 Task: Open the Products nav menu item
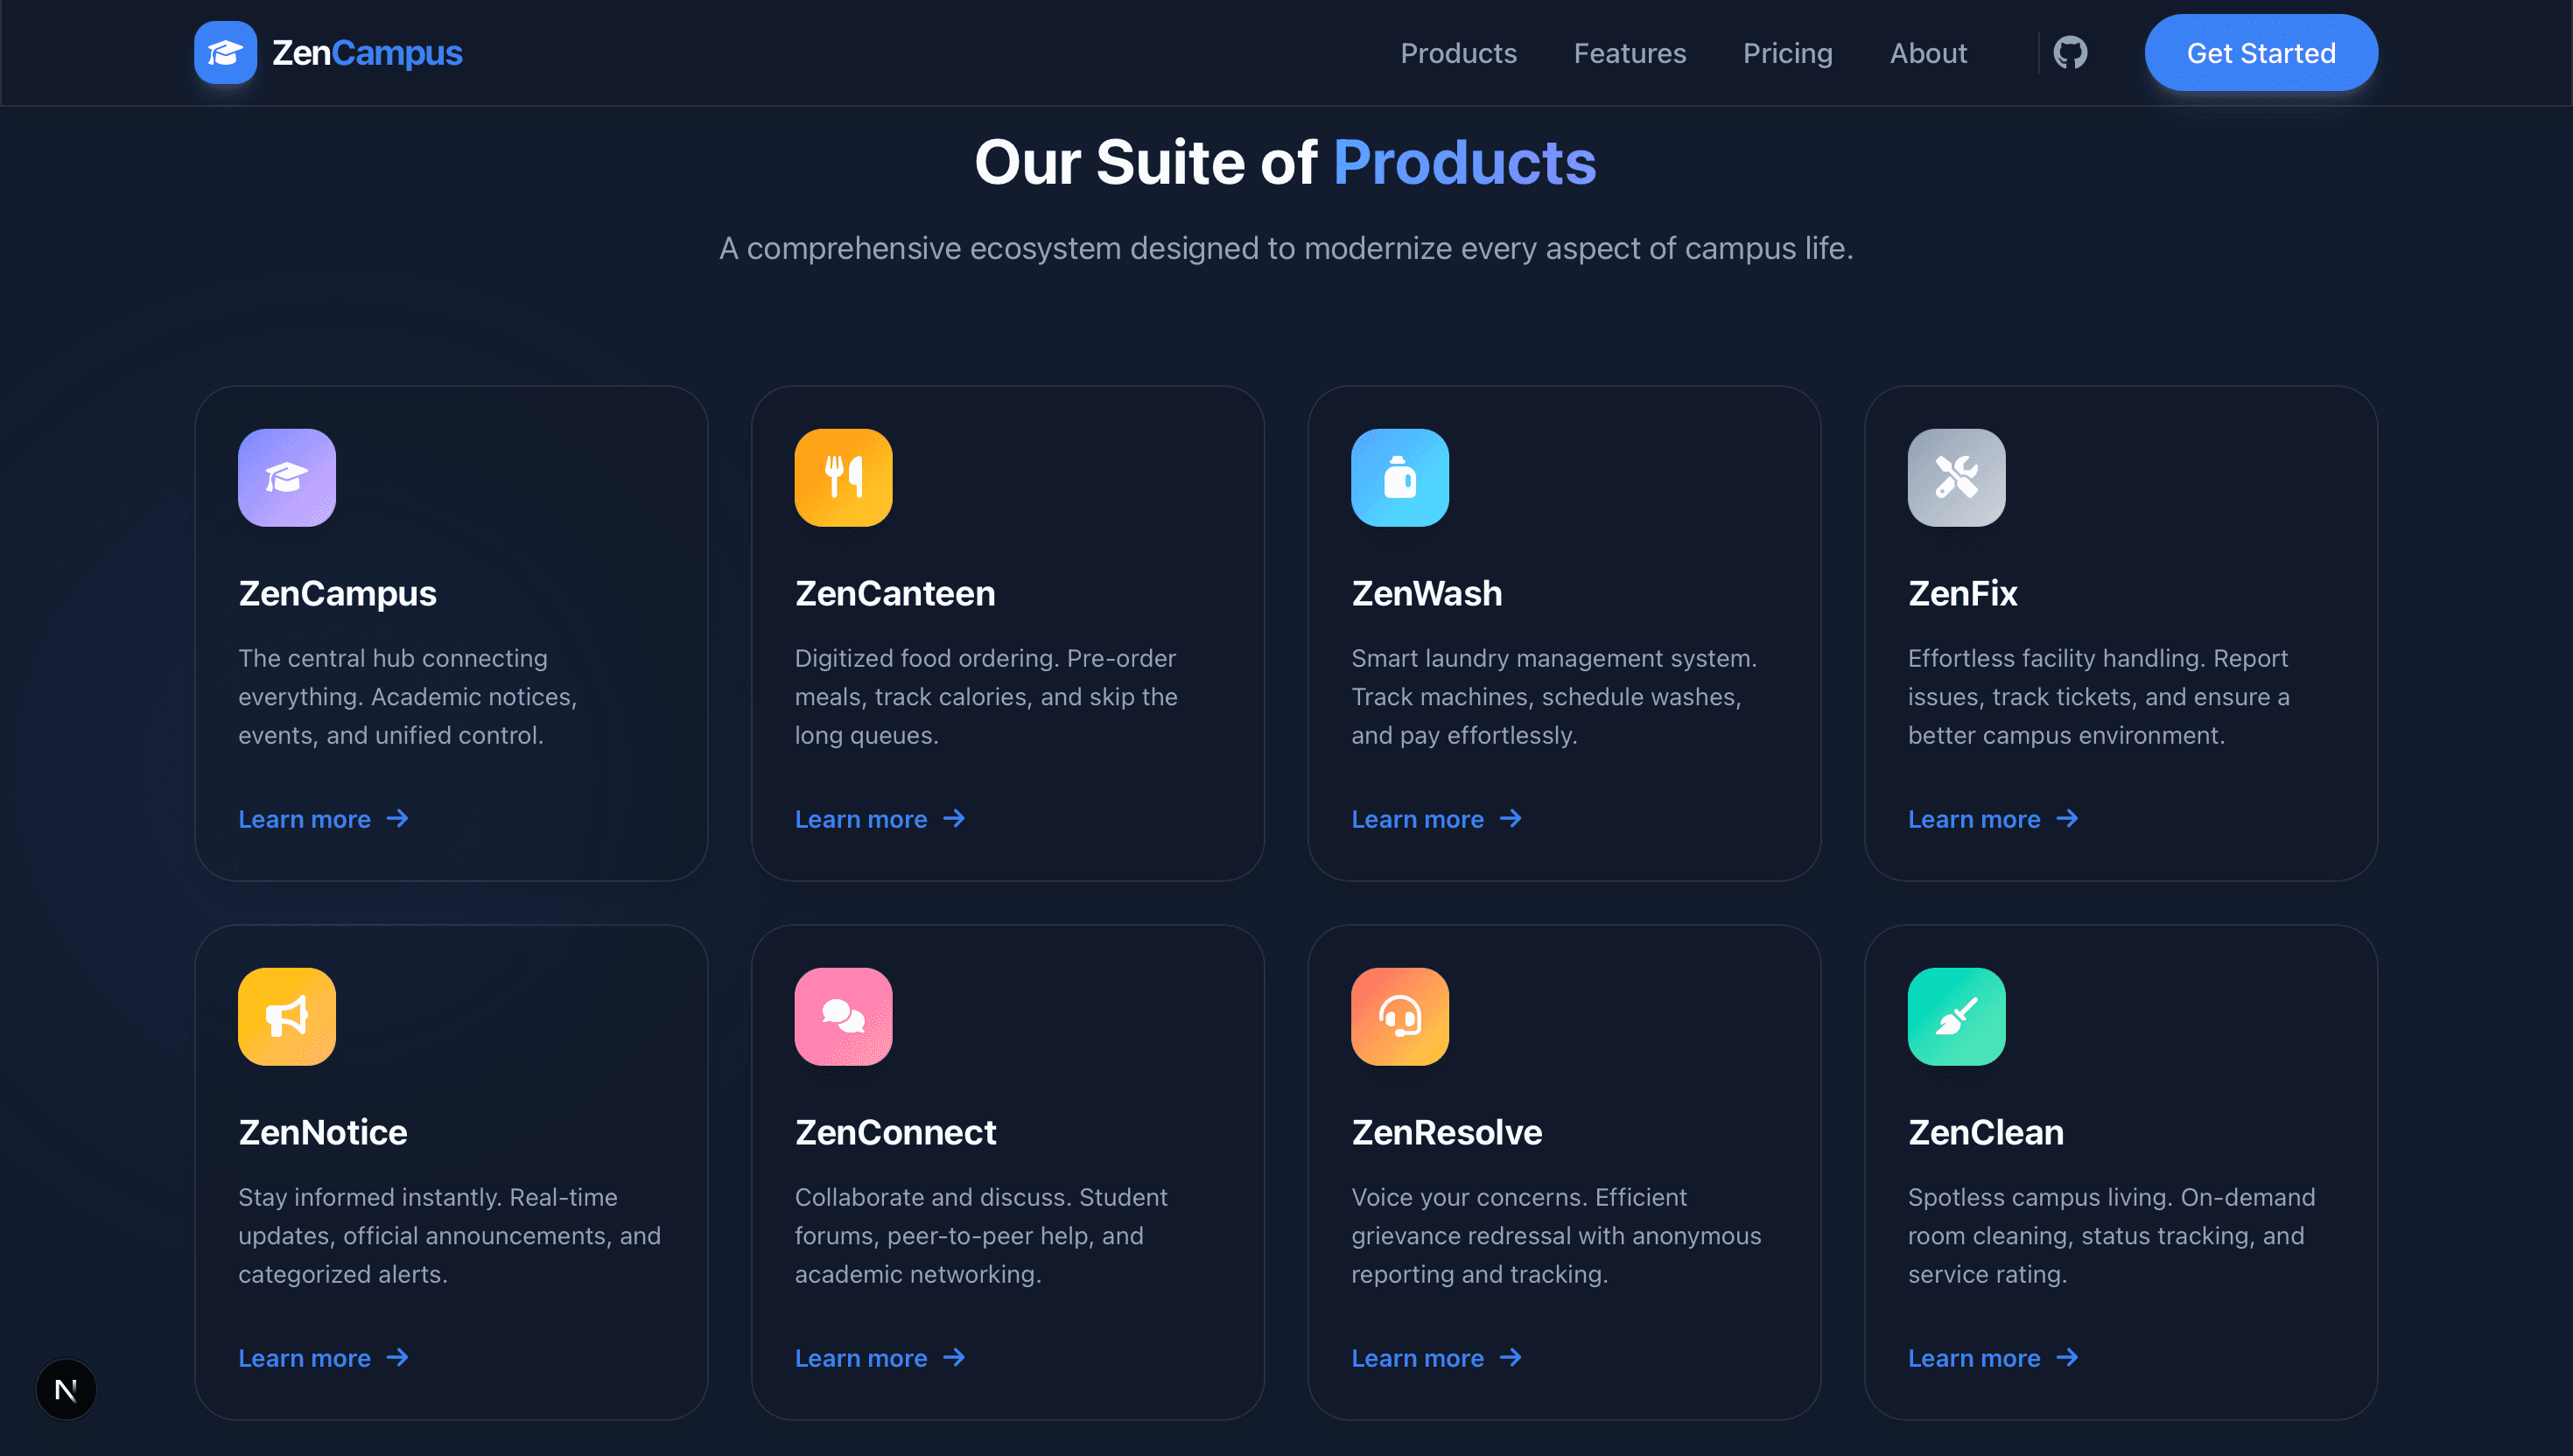point(1458,53)
